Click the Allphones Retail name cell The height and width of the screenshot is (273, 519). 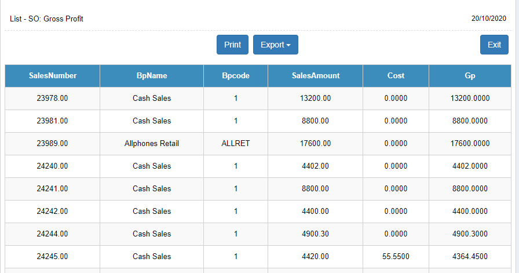[152, 144]
